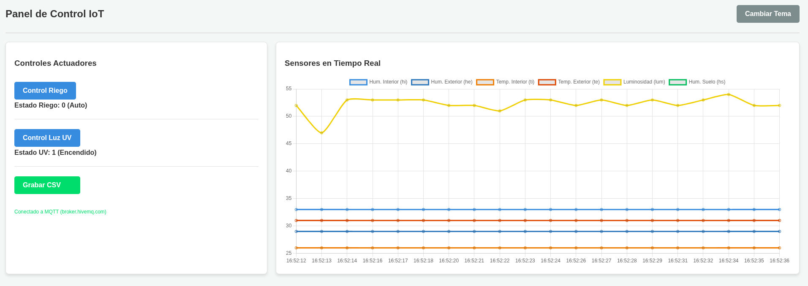The image size is (808, 286).
Task: Click Temp. Exterior point at 16:52:24
Action: (550, 221)
